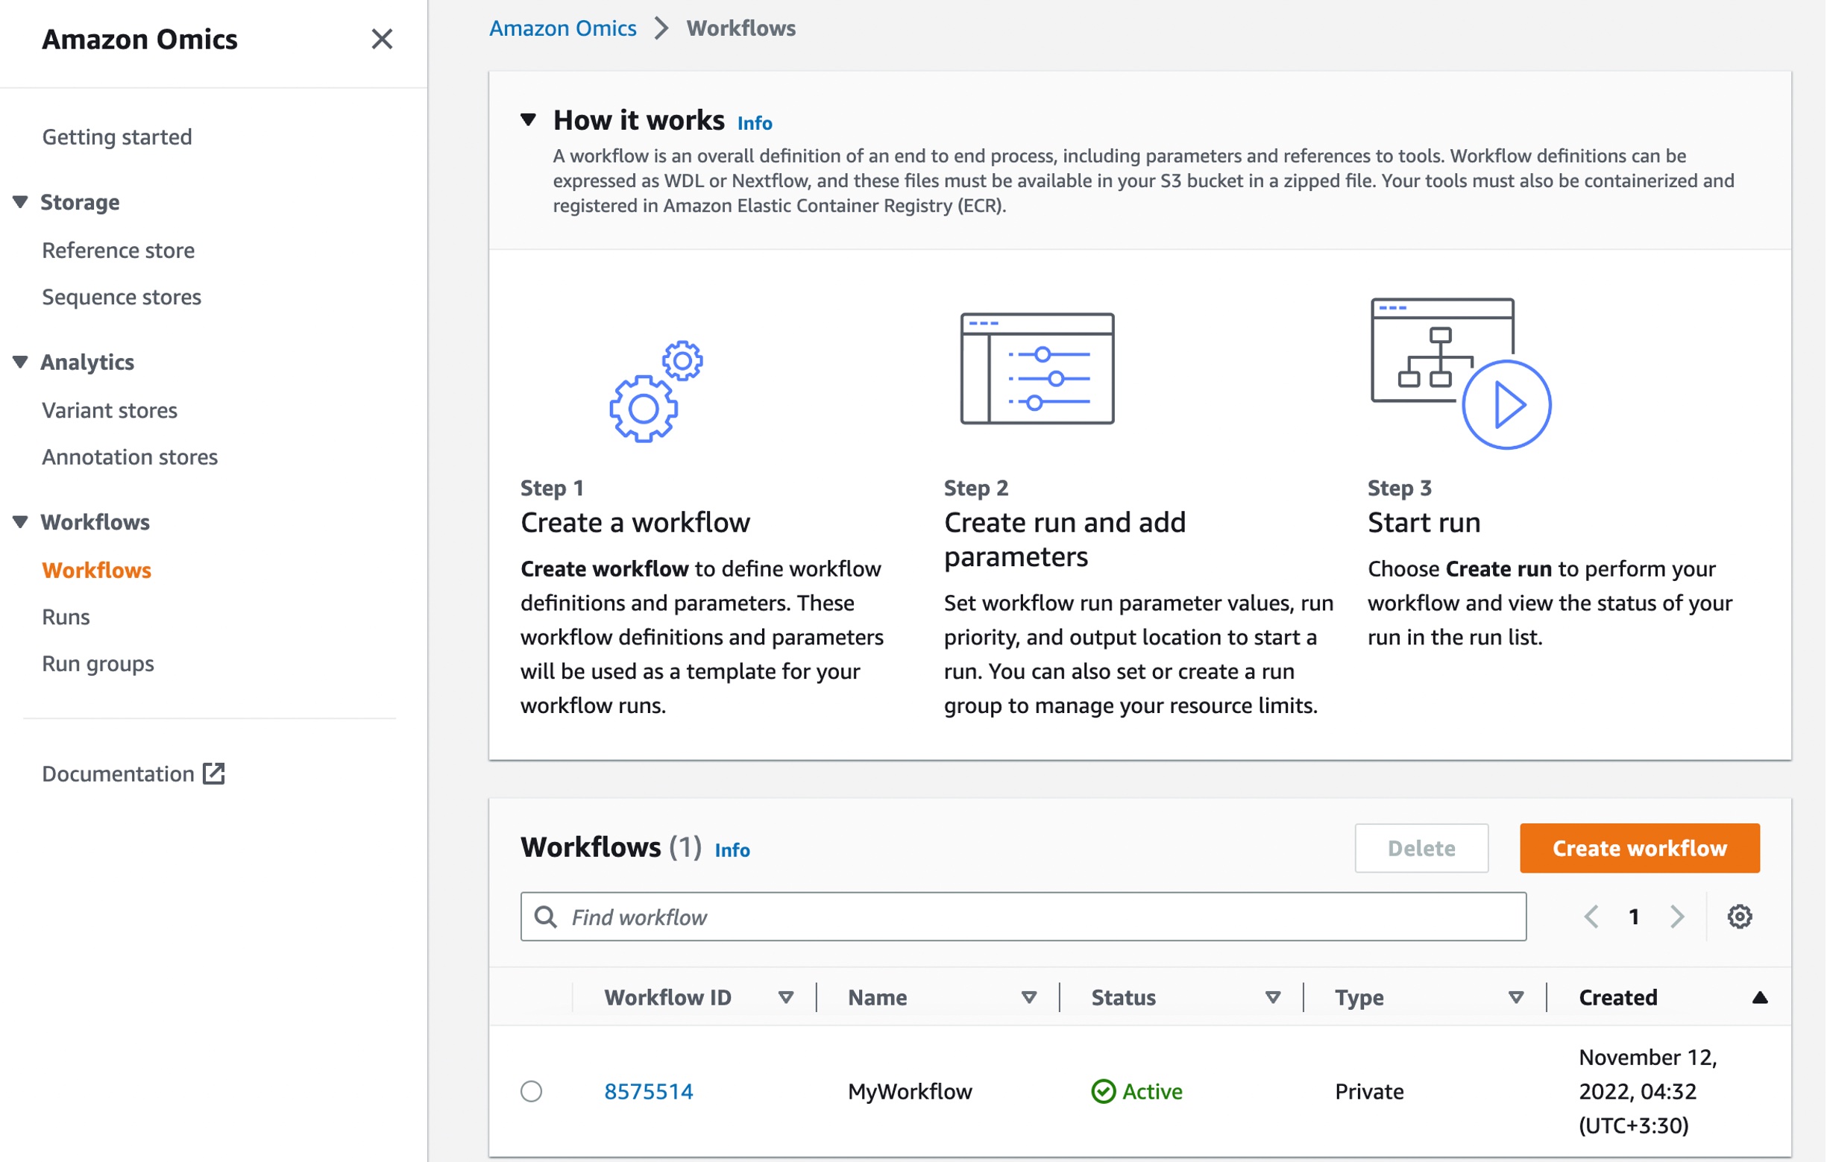Open Runs in the side navigation
This screenshot has height=1162, width=1827.
[x=66, y=617]
